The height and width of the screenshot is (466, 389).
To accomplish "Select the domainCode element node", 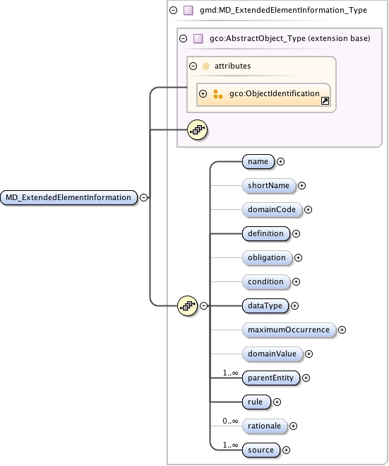I will click(272, 209).
